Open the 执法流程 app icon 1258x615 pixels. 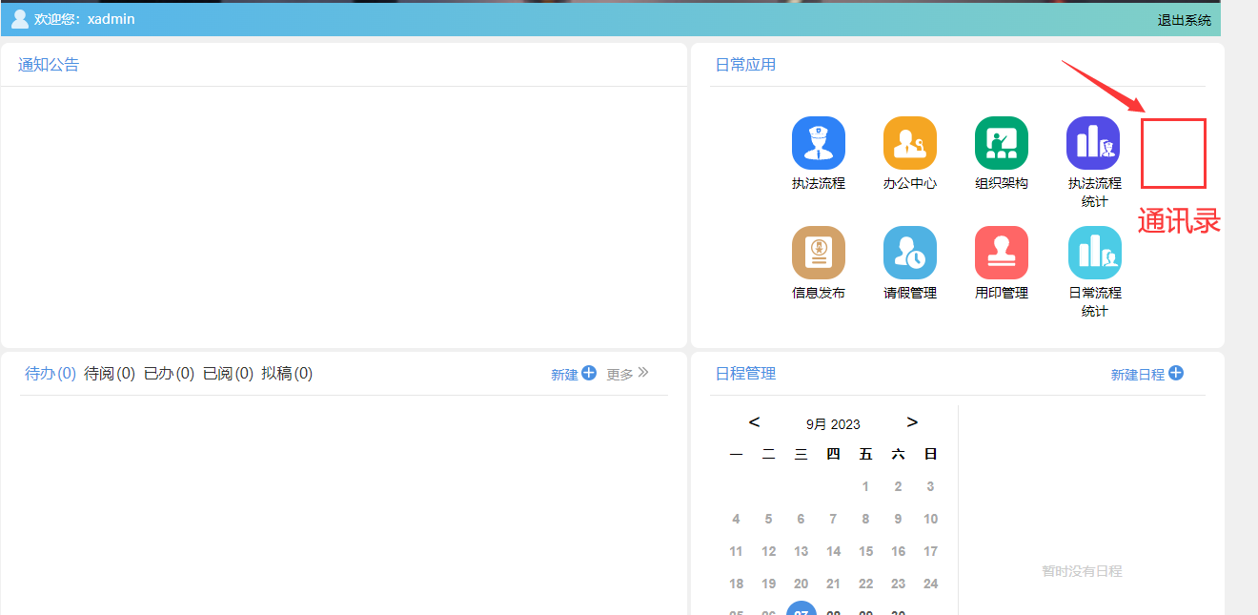[x=818, y=143]
